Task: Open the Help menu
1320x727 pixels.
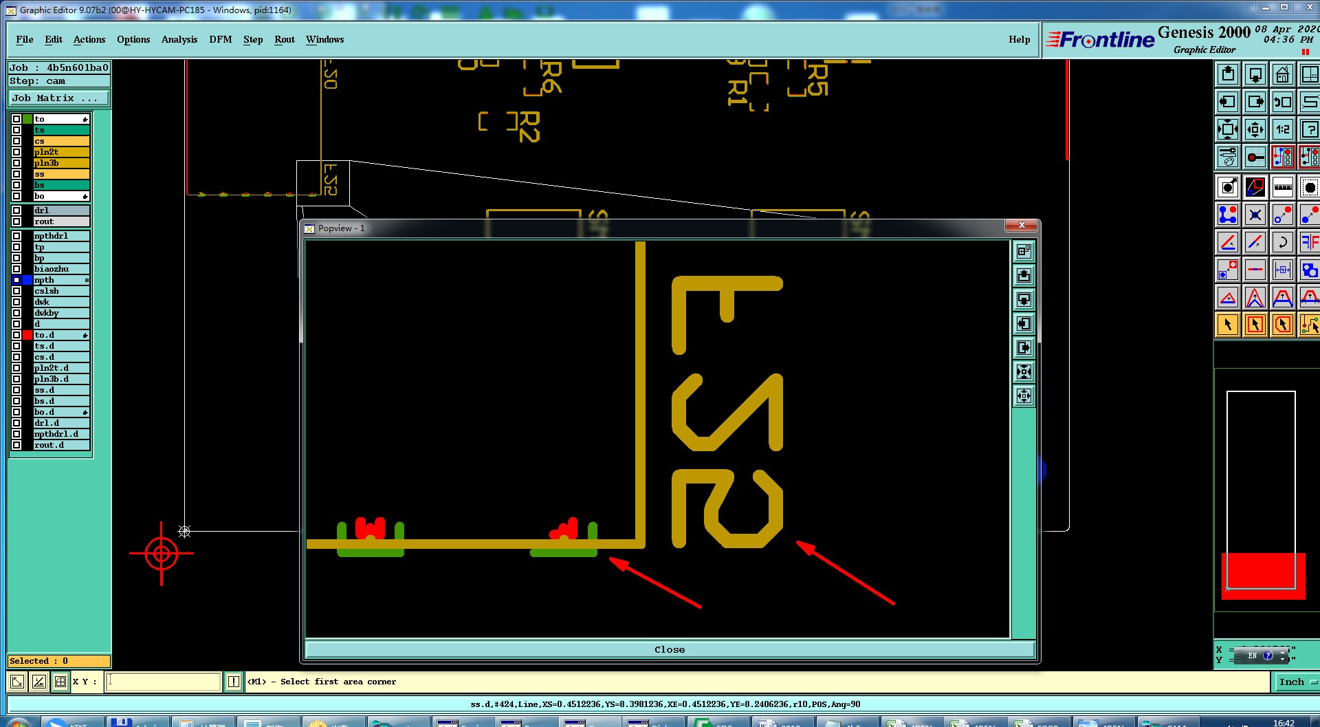Action: pos(1020,39)
